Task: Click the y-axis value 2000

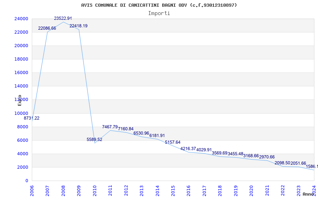Action: click(23, 167)
